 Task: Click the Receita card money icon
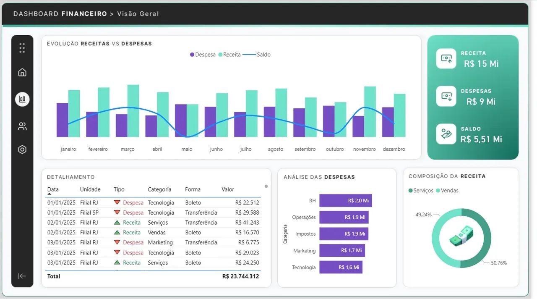click(446, 59)
